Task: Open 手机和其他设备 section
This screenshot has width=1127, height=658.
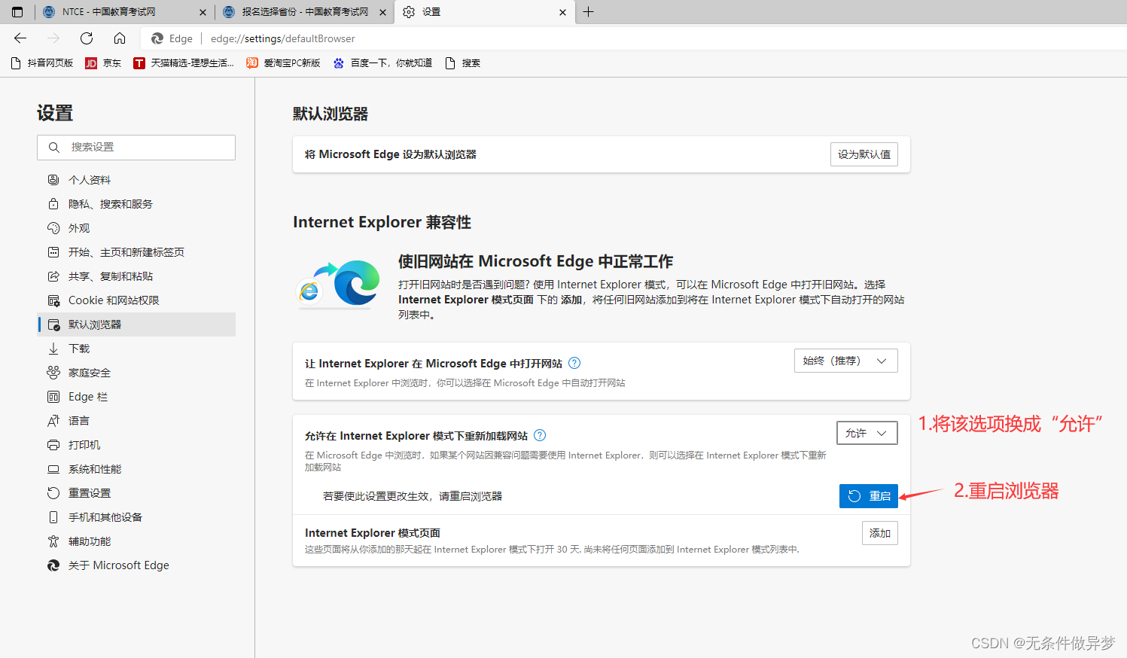Action: point(136,517)
